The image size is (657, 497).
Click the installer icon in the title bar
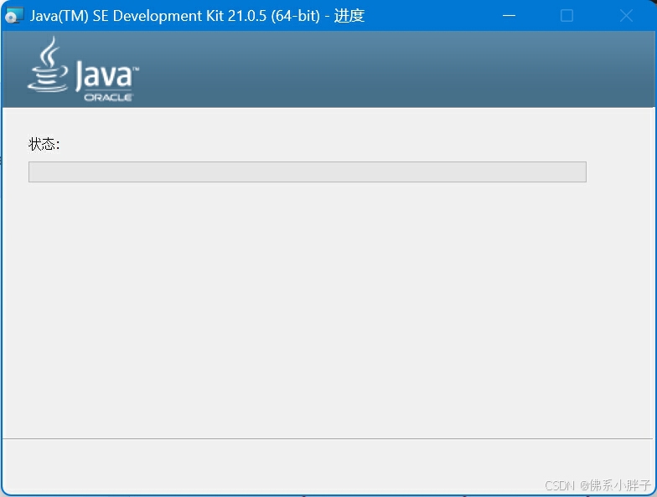pos(13,16)
